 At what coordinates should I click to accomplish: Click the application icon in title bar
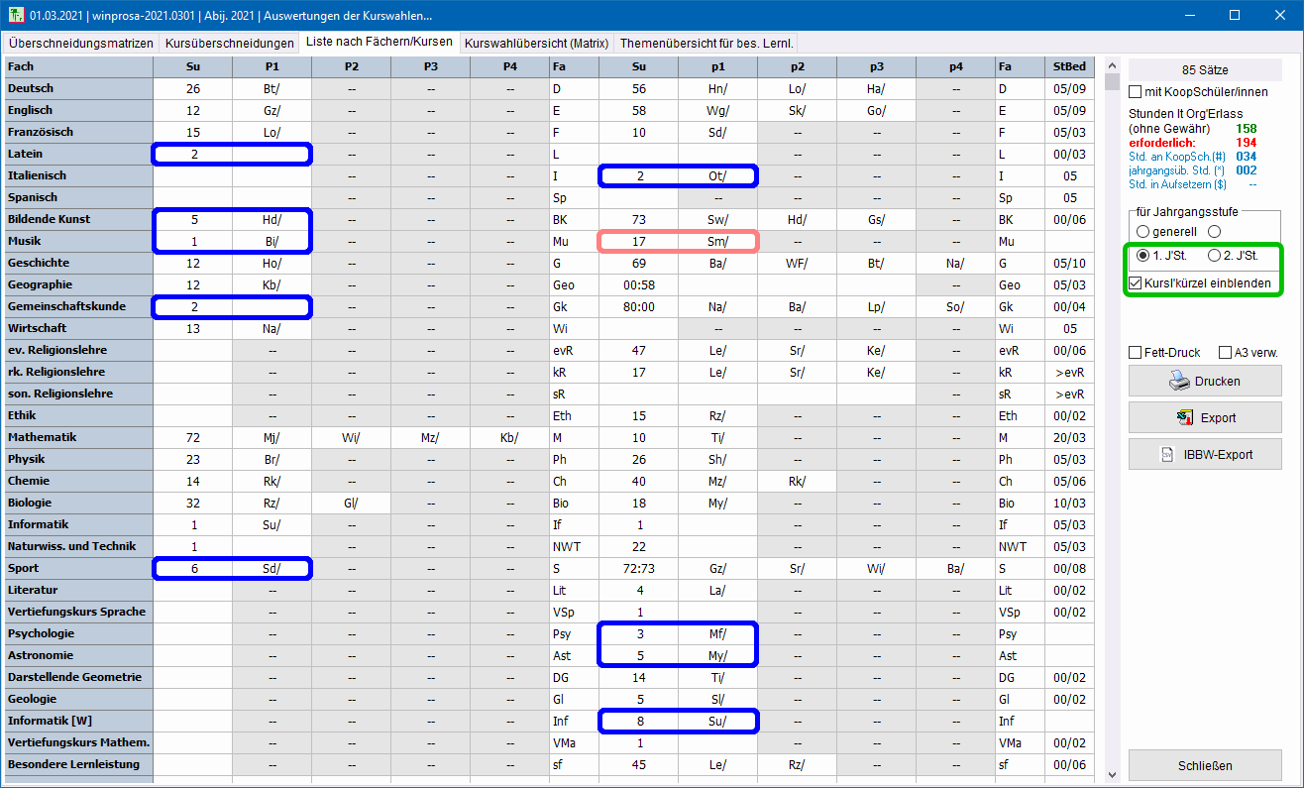pos(14,16)
